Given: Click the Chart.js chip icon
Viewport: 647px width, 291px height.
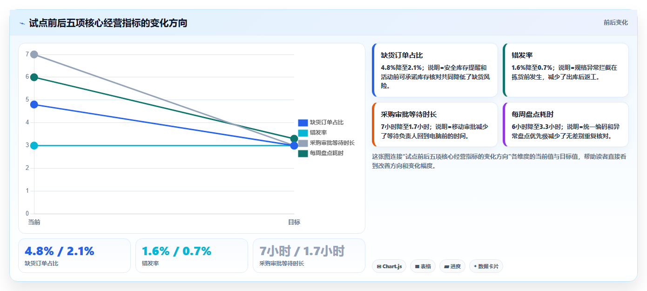Looking at the screenshot, I should 379,267.
